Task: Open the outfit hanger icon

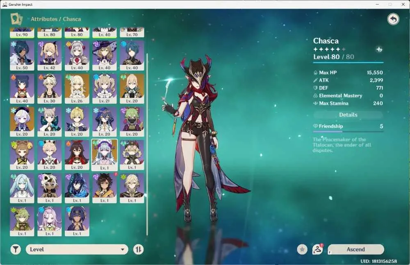Action: (x=317, y=249)
